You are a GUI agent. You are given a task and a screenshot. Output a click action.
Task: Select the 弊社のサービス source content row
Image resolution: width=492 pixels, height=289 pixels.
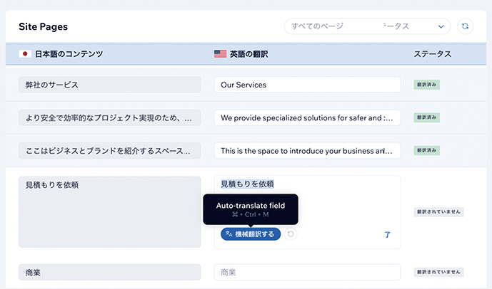pyautogui.click(x=110, y=85)
